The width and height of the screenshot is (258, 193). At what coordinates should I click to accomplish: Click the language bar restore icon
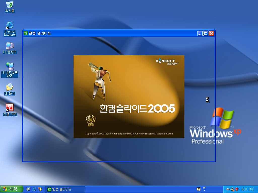[204, 188]
